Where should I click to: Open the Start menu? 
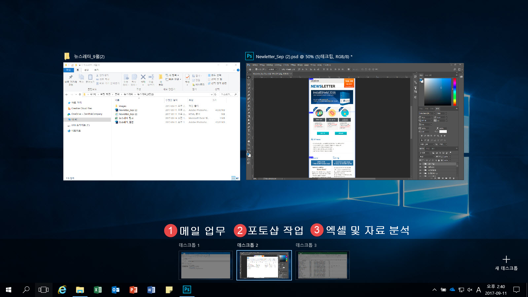click(9, 290)
